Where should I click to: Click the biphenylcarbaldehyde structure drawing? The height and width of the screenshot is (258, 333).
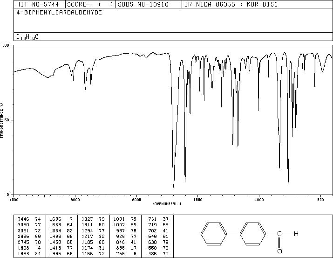point(250,237)
